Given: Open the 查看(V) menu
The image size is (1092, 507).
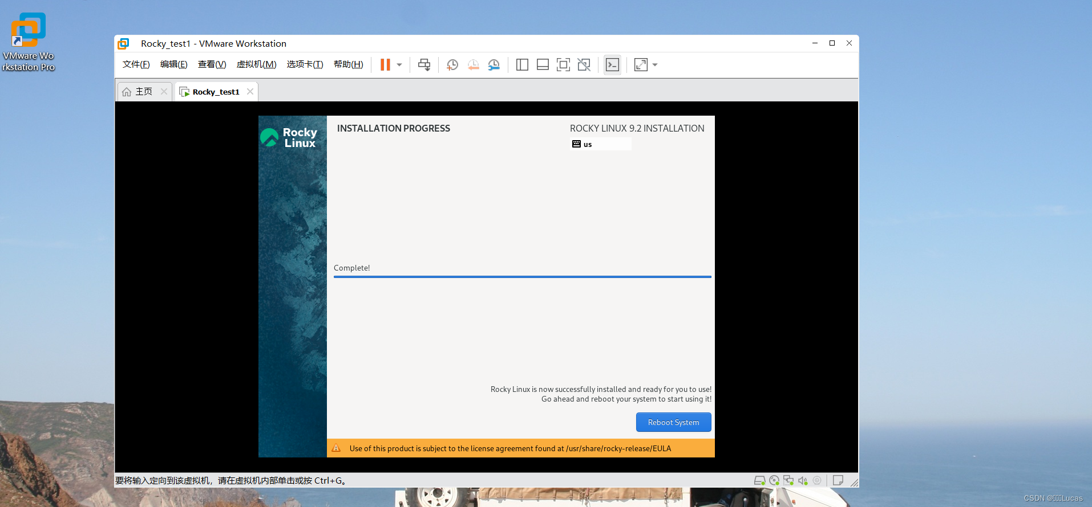Looking at the screenshot, I should coord(212,64).
